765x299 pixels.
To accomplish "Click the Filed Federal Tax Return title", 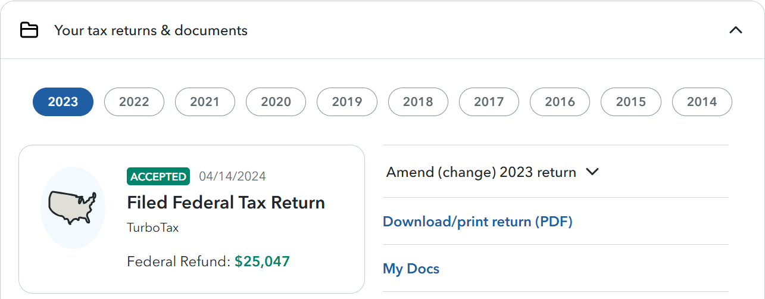I will [x=226, y=203].
